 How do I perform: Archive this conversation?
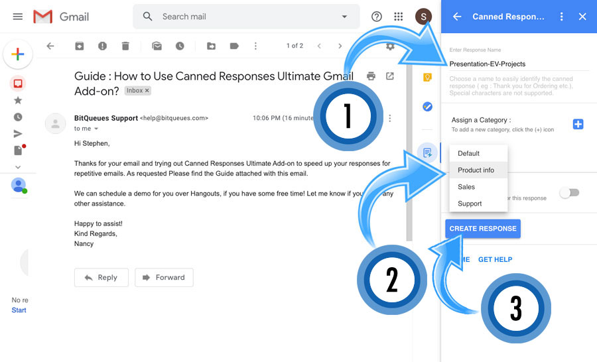(79, 46)
